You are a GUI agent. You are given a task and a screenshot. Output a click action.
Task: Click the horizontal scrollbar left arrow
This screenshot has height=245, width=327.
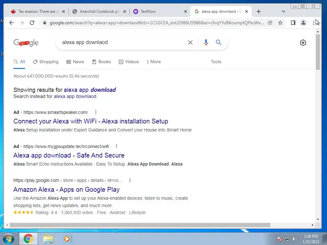7,225
